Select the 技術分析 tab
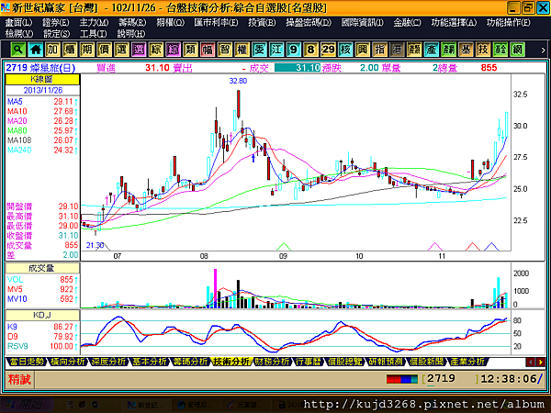This screenshot has width=551, height=413. tap(231, 362)
